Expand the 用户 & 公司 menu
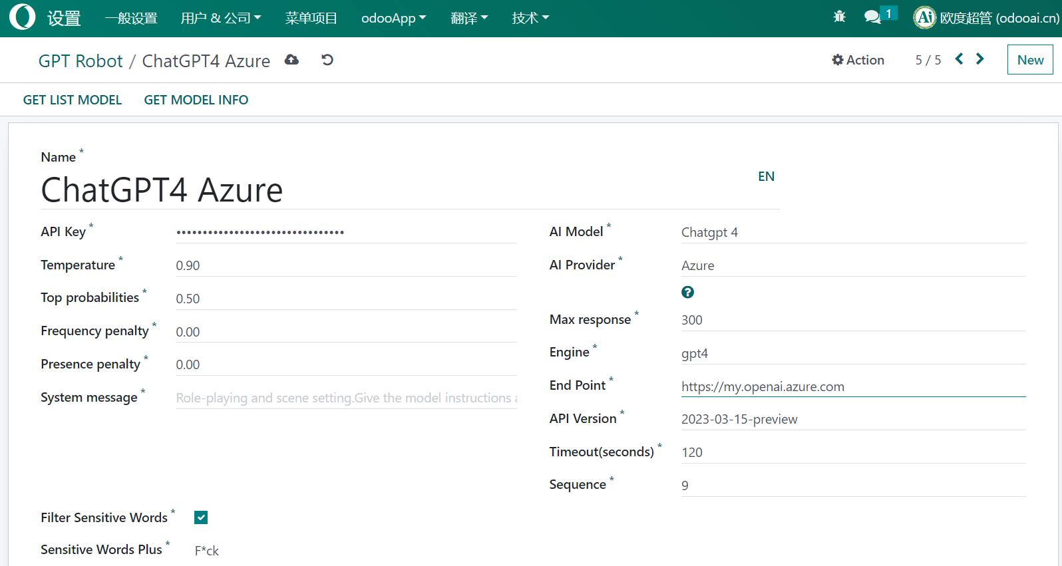 click(x=220, y=18)
